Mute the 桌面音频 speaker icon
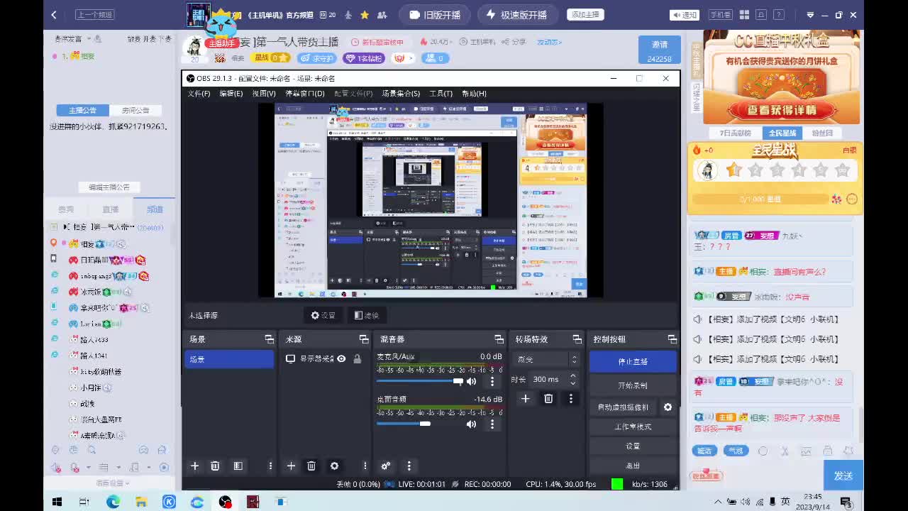This screenshot has width=908, height=511. [x=471, y=424]
